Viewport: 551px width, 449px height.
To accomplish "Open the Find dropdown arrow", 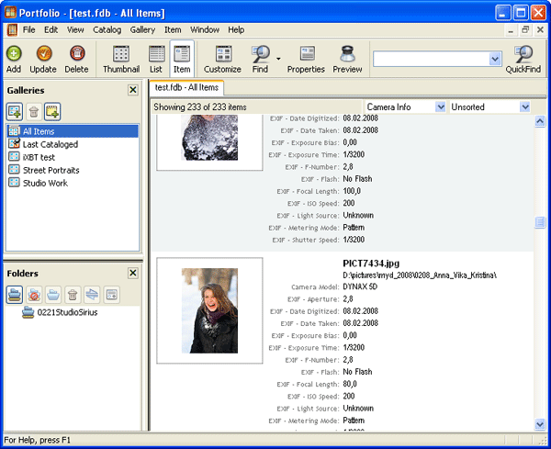I will point(278,59).
